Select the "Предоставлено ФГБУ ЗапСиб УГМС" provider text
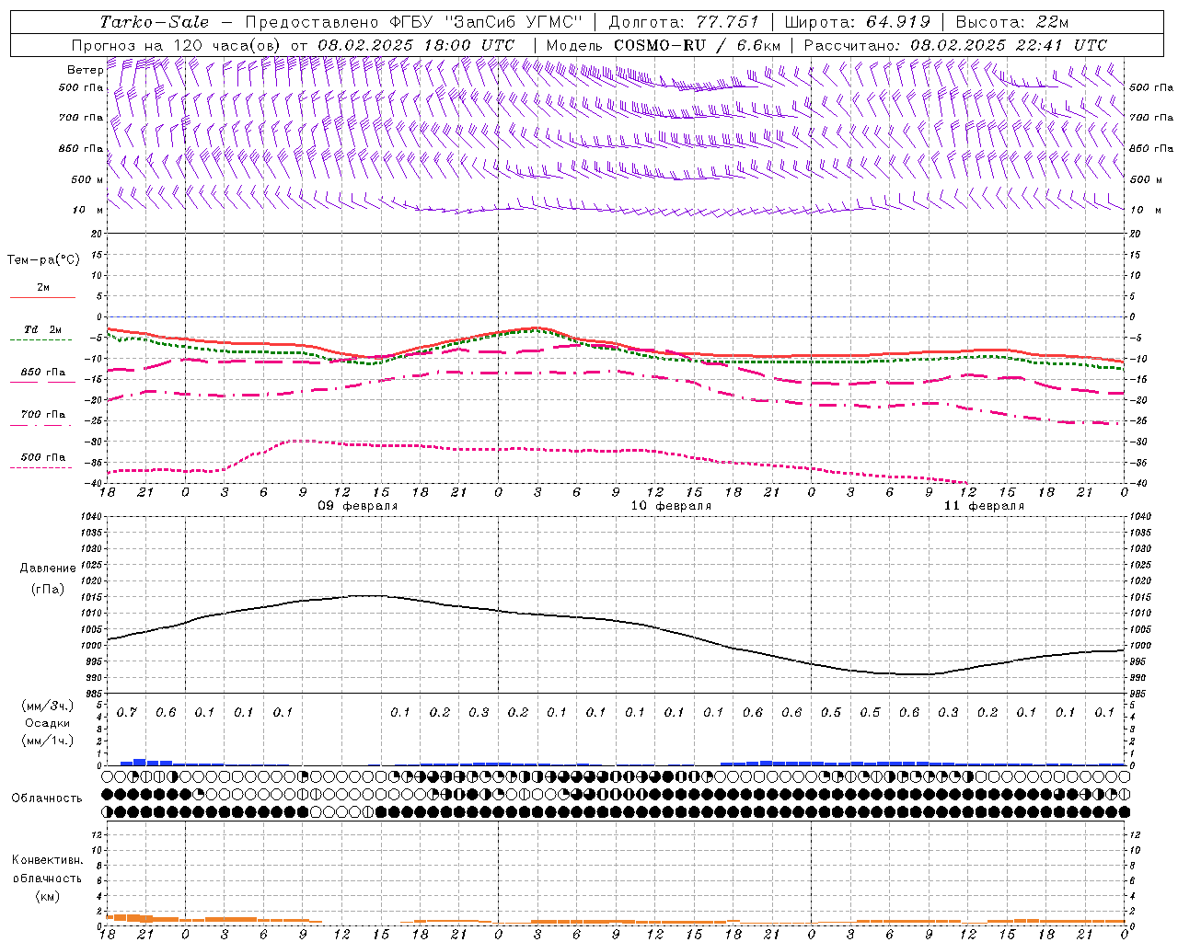Image resolution: width=1178 pixels, height=942 pixels. click(x=413, y=22)
